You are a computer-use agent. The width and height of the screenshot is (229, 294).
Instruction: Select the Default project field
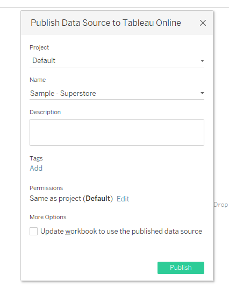pos(117,60)
